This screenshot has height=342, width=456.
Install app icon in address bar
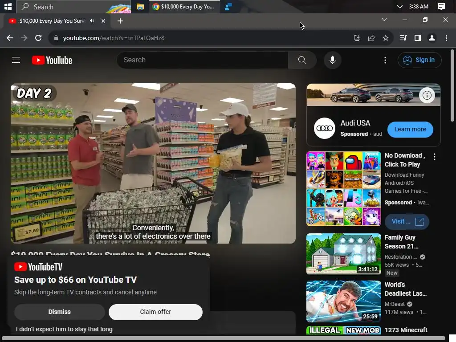click(x=357, y=38)
